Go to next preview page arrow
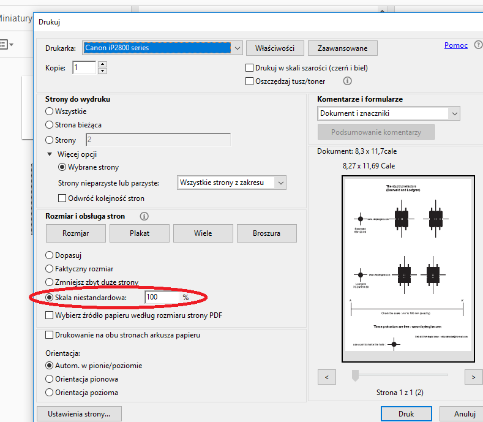This screenshot has width=483, height=422. coord(473,376)
